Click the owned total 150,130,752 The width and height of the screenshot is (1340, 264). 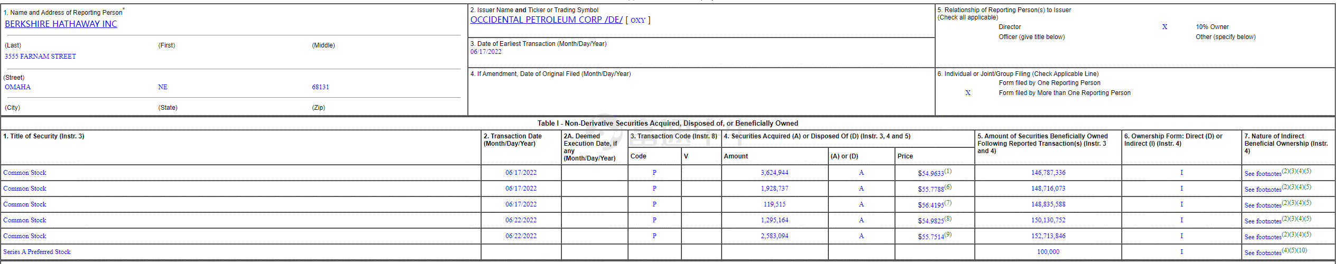pos(1048,220)
